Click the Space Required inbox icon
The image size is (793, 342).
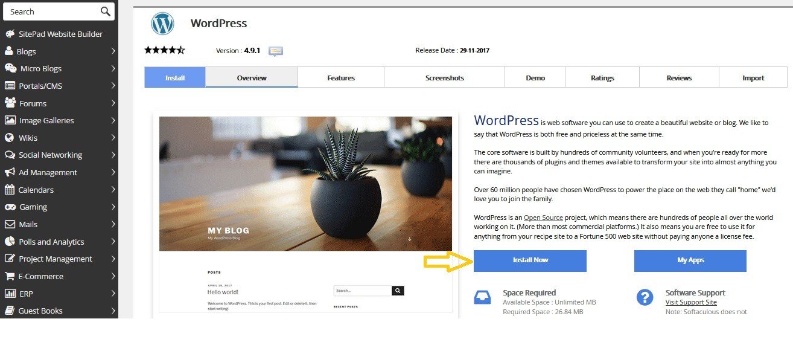tap(482, 297)
